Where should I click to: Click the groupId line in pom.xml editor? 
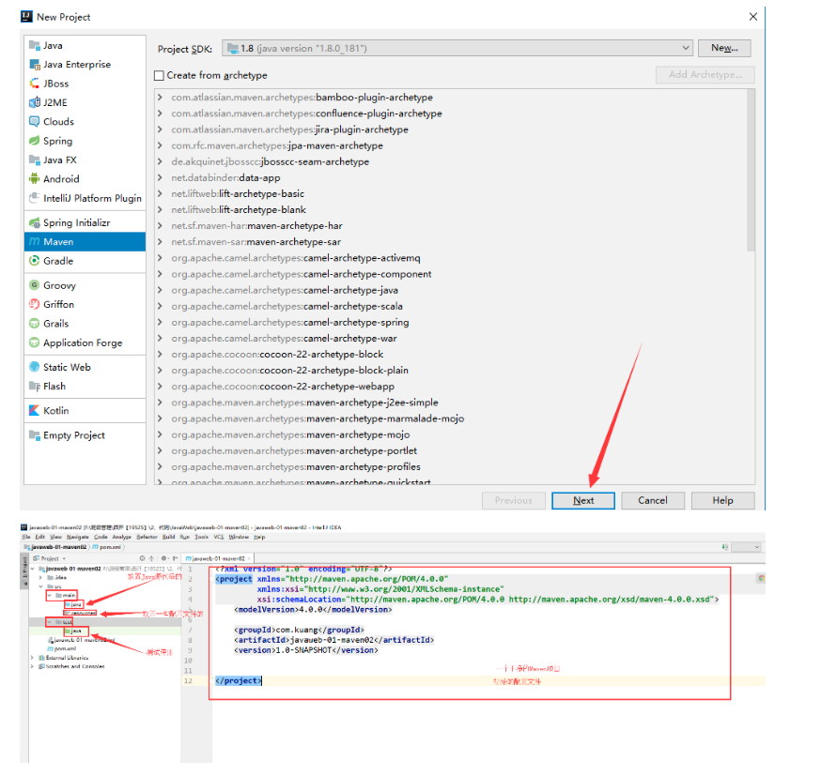[299, 630]
